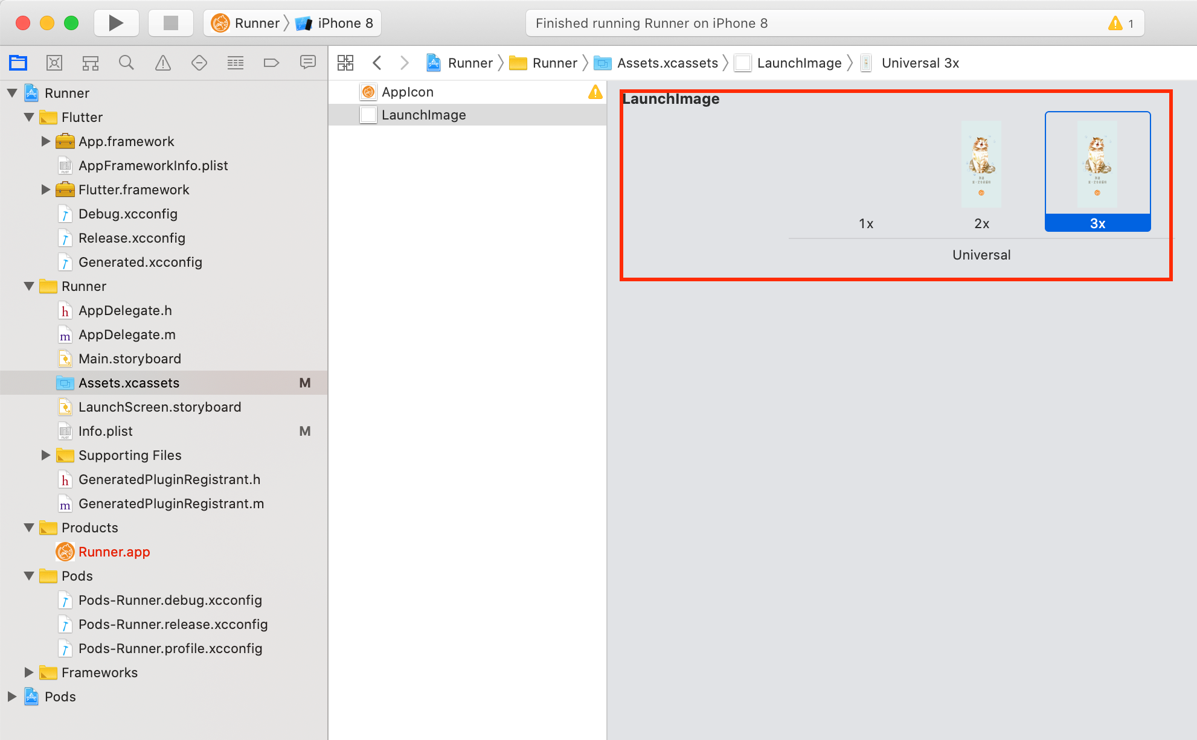
Task: Collapse the Flutter folder
Action: click(29, 117)
